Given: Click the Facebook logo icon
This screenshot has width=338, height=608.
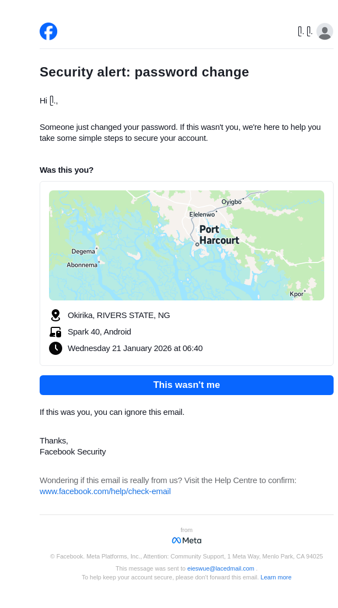Looking at the screenshot, I should [48, 31].
